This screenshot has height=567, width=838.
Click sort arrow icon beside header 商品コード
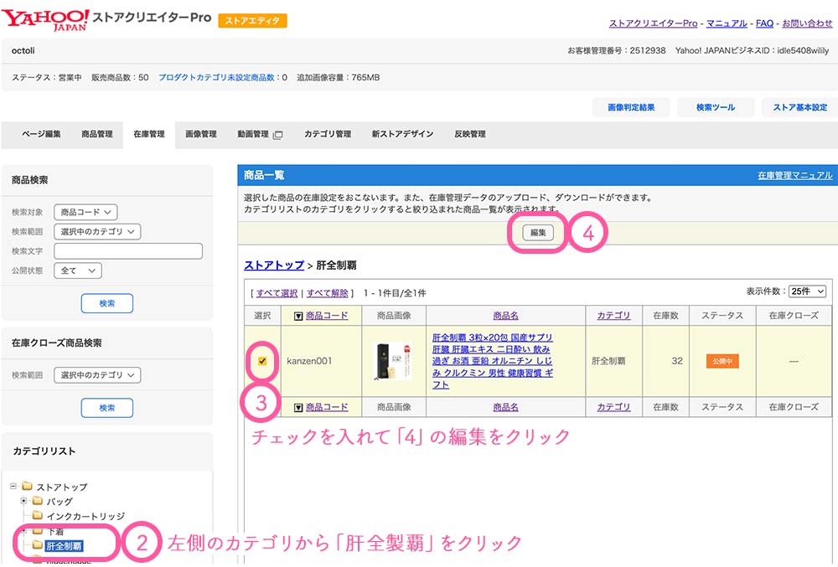[298, 316]
